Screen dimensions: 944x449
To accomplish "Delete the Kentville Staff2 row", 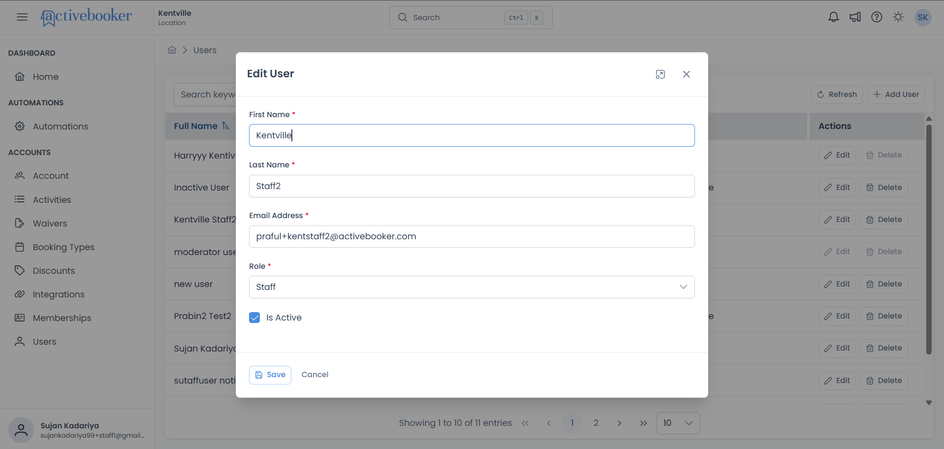I will pos(884,220).
